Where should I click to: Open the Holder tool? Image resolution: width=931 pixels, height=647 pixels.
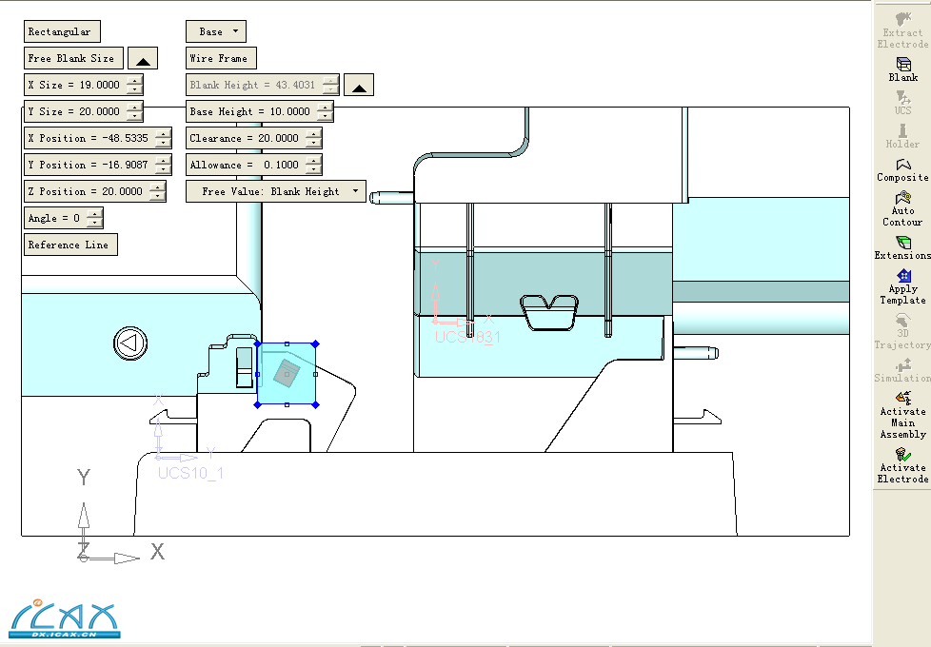pyautogui.click(x=903, y=130)
